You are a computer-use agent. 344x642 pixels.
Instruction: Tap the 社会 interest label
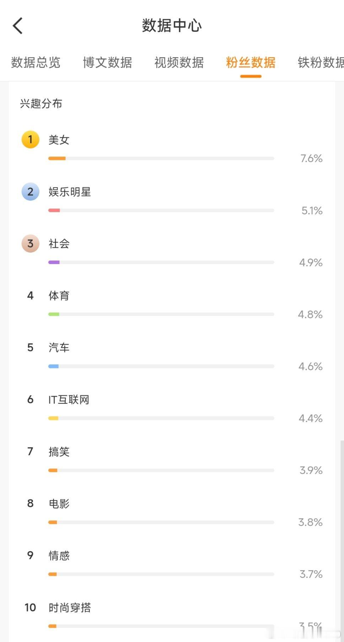59,244
